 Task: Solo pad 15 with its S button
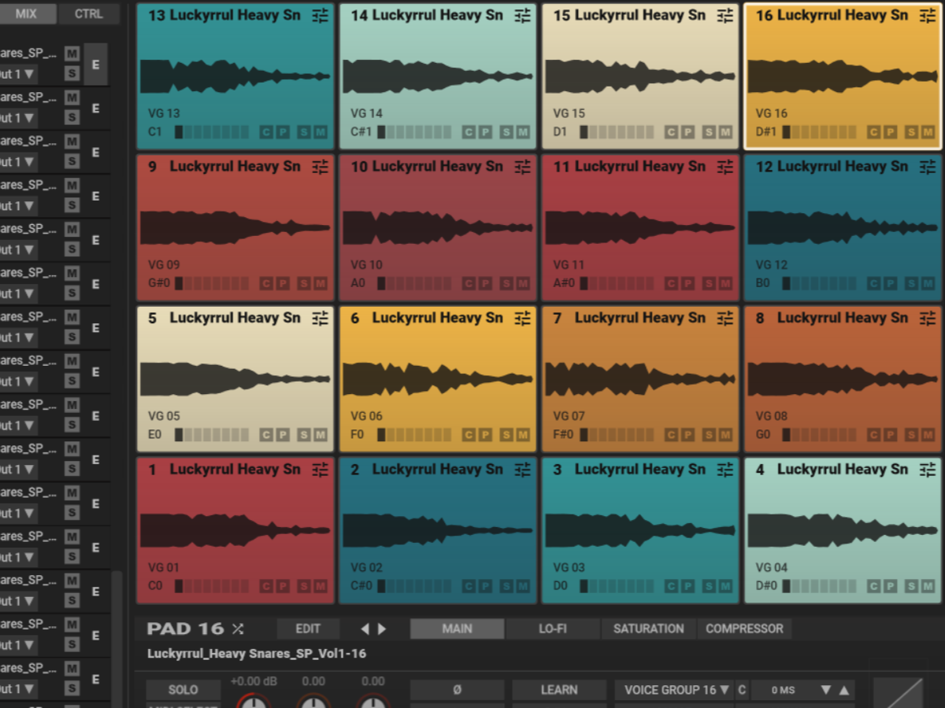click(x=709, y=132)
